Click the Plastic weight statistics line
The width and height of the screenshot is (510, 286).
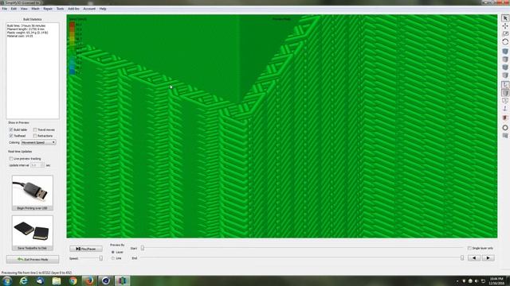click(28, 33)
